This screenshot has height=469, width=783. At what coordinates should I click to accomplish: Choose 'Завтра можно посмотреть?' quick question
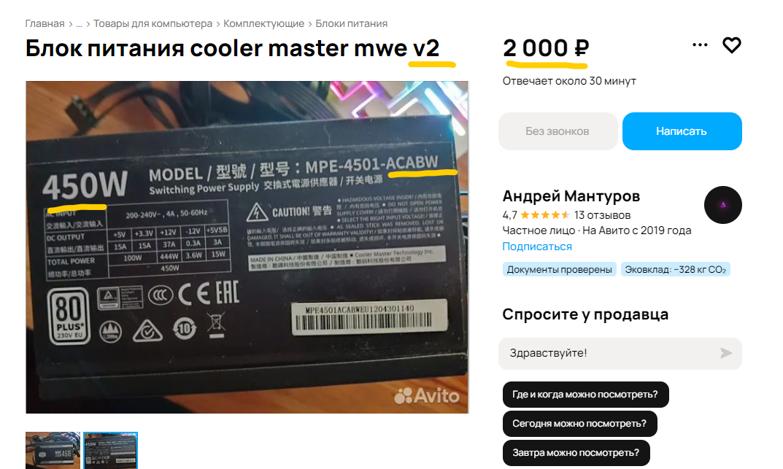576,452
